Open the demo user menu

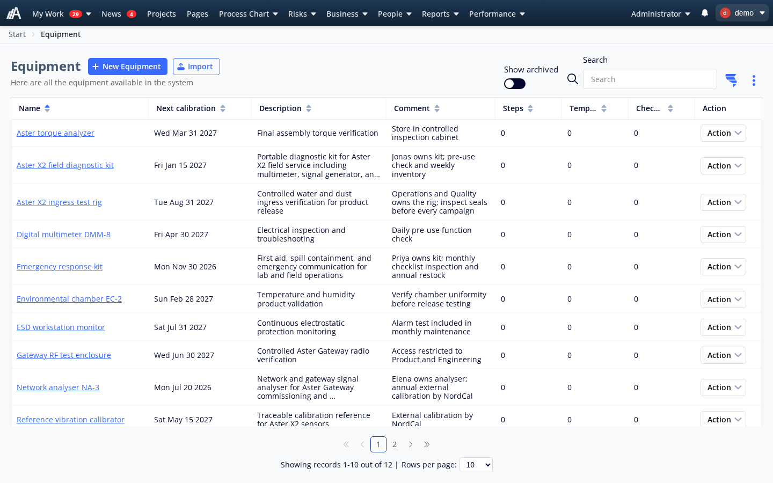tap(742, 13)
